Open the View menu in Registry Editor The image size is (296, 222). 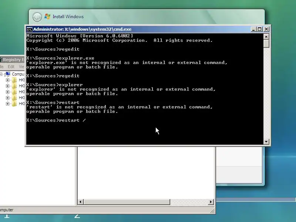pyautogui.click(x=21, y=67)
